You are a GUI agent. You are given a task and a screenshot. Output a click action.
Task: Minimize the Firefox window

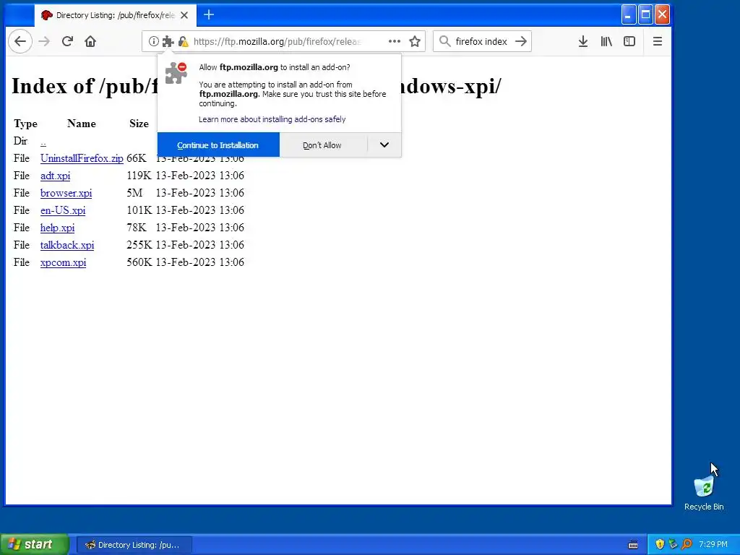click(628, 14)
